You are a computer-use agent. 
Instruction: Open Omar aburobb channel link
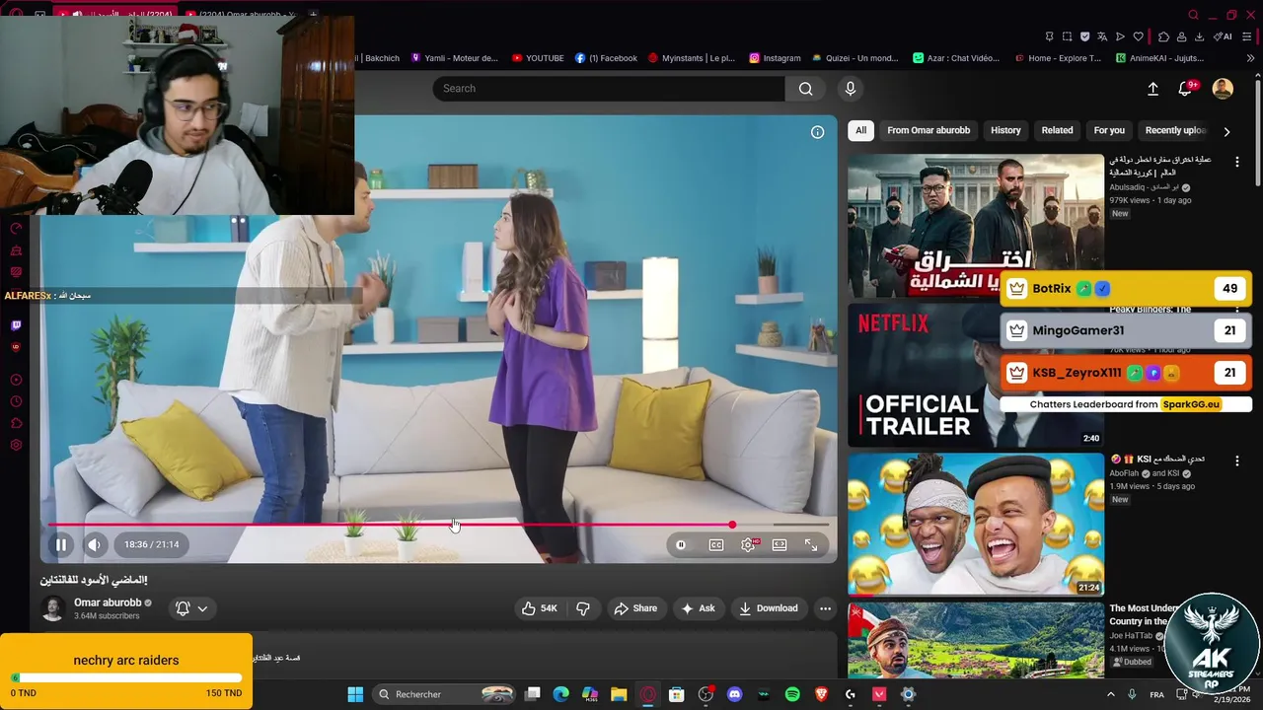click(x=108, y=603)
